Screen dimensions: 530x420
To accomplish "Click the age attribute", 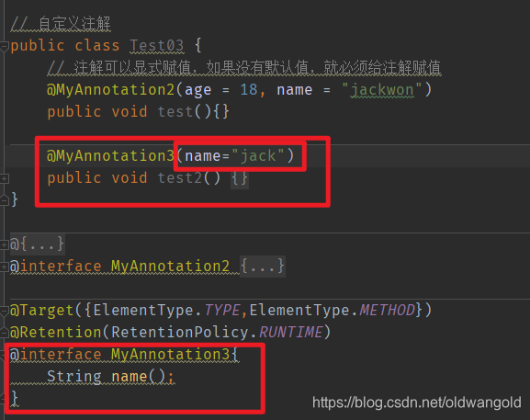I will click(197, 91).
